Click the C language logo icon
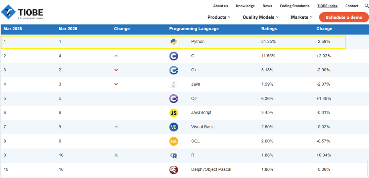This screenshot has width=369, height=178. pos(174,56)
